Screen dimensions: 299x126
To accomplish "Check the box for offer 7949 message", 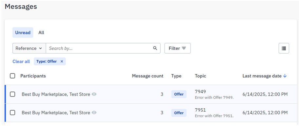I will [x=12, y=94].
